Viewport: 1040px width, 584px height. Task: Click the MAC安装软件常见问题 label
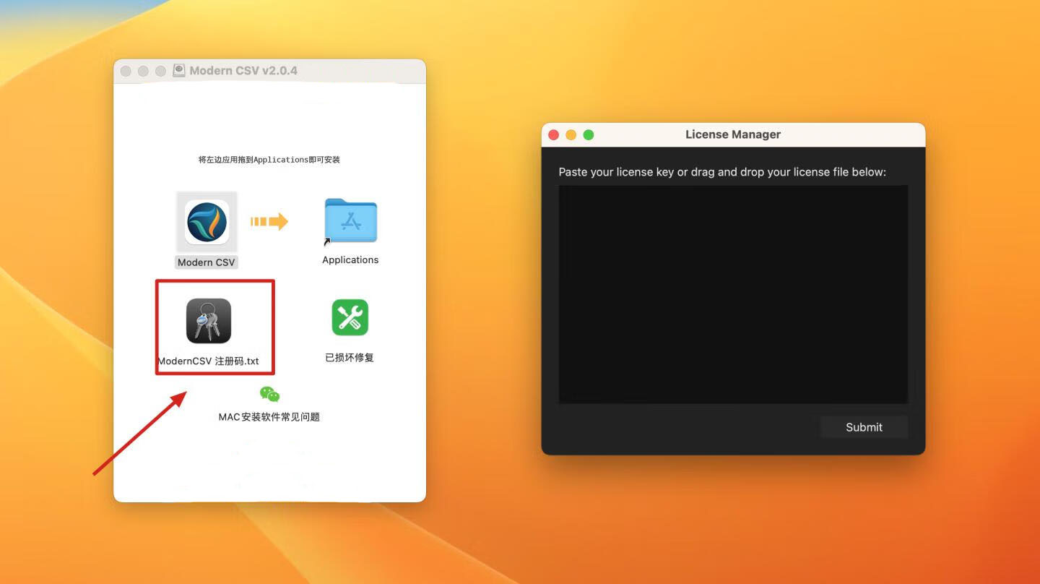click(x=269, y=417)
